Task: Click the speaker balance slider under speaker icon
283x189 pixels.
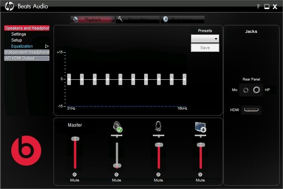Action: coord(117,136)
